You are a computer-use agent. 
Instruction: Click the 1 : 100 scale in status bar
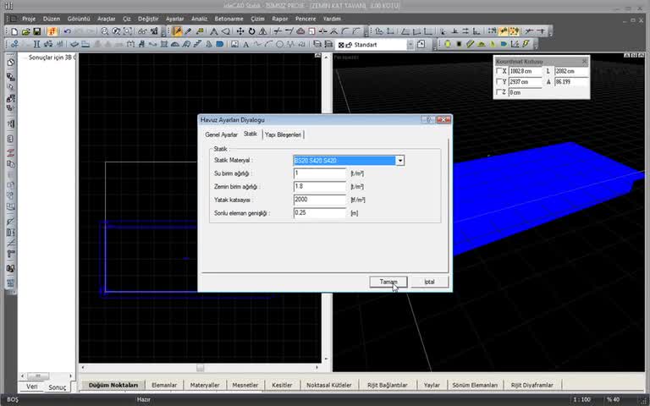coord(582,399)
